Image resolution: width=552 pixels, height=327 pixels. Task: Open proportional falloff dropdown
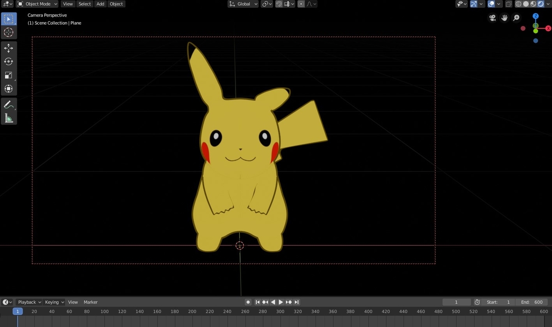click(x=311, y=4)
